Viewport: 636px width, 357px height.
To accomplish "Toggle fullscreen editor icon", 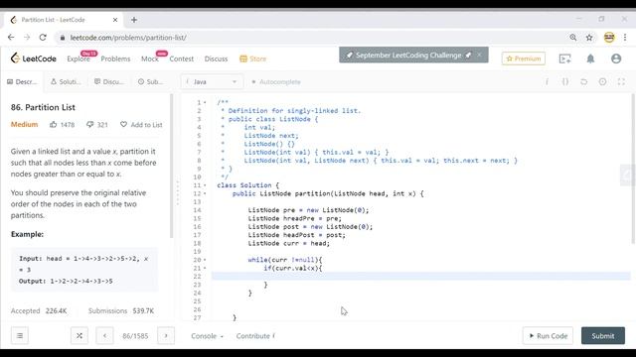I will point(621,81).
